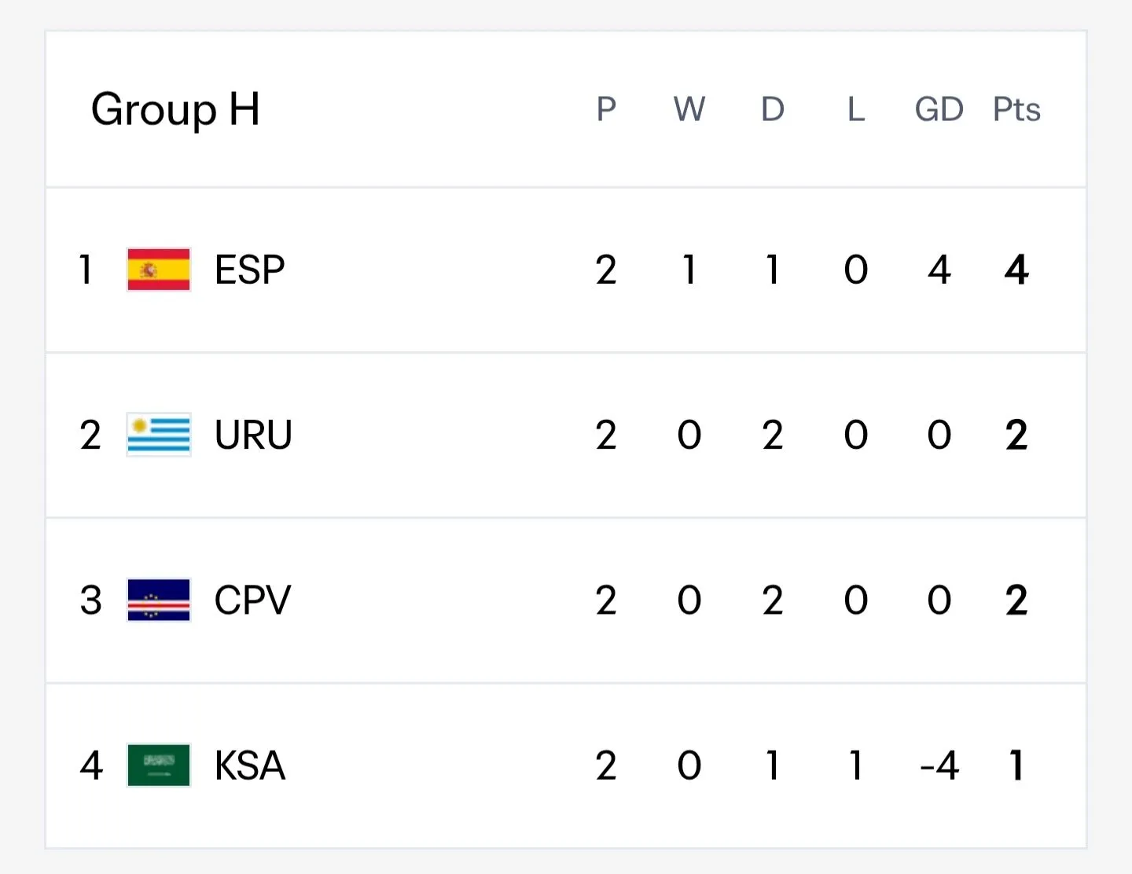
Task: Click the Uruguay flag icon
Action: tap(159, 435)
